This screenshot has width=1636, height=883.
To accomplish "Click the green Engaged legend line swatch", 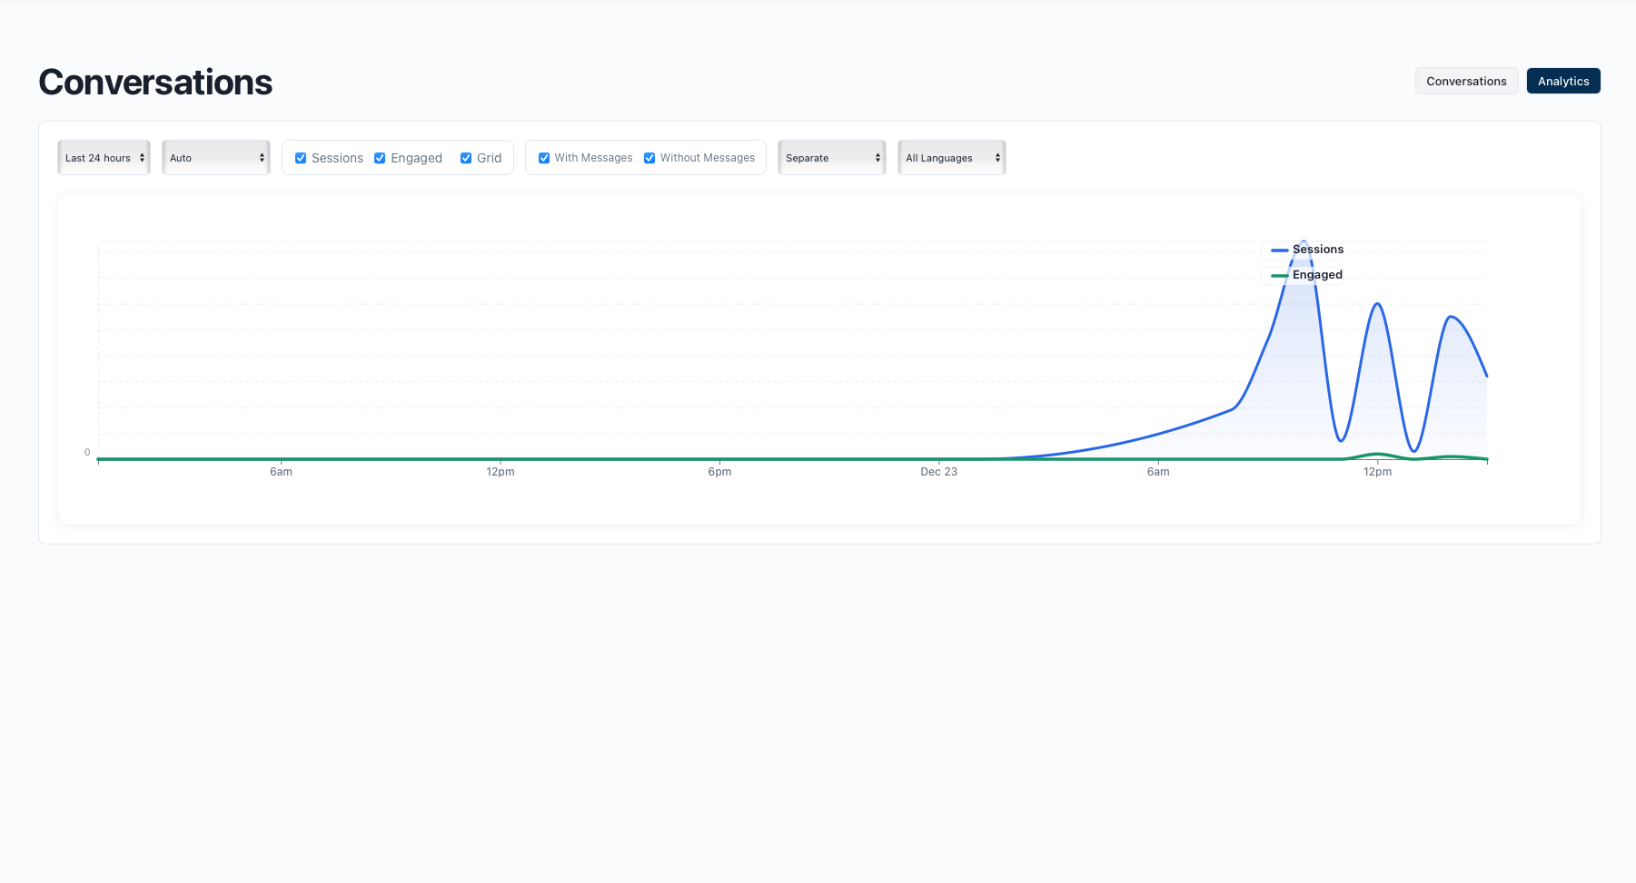I will pyautogui.click(x=1279, y=274).
